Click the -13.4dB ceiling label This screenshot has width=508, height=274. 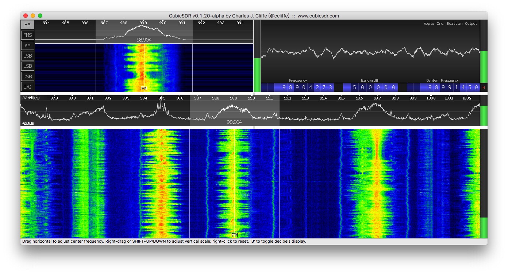click(x=28, y=98)
